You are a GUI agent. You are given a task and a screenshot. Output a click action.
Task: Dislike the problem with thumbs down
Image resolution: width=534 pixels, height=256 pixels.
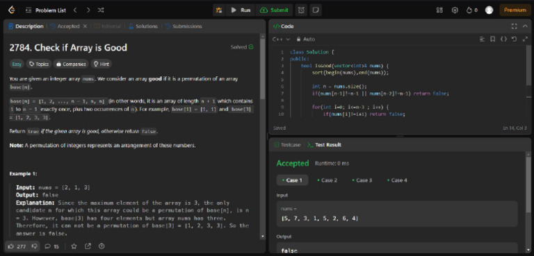[34, 246]
